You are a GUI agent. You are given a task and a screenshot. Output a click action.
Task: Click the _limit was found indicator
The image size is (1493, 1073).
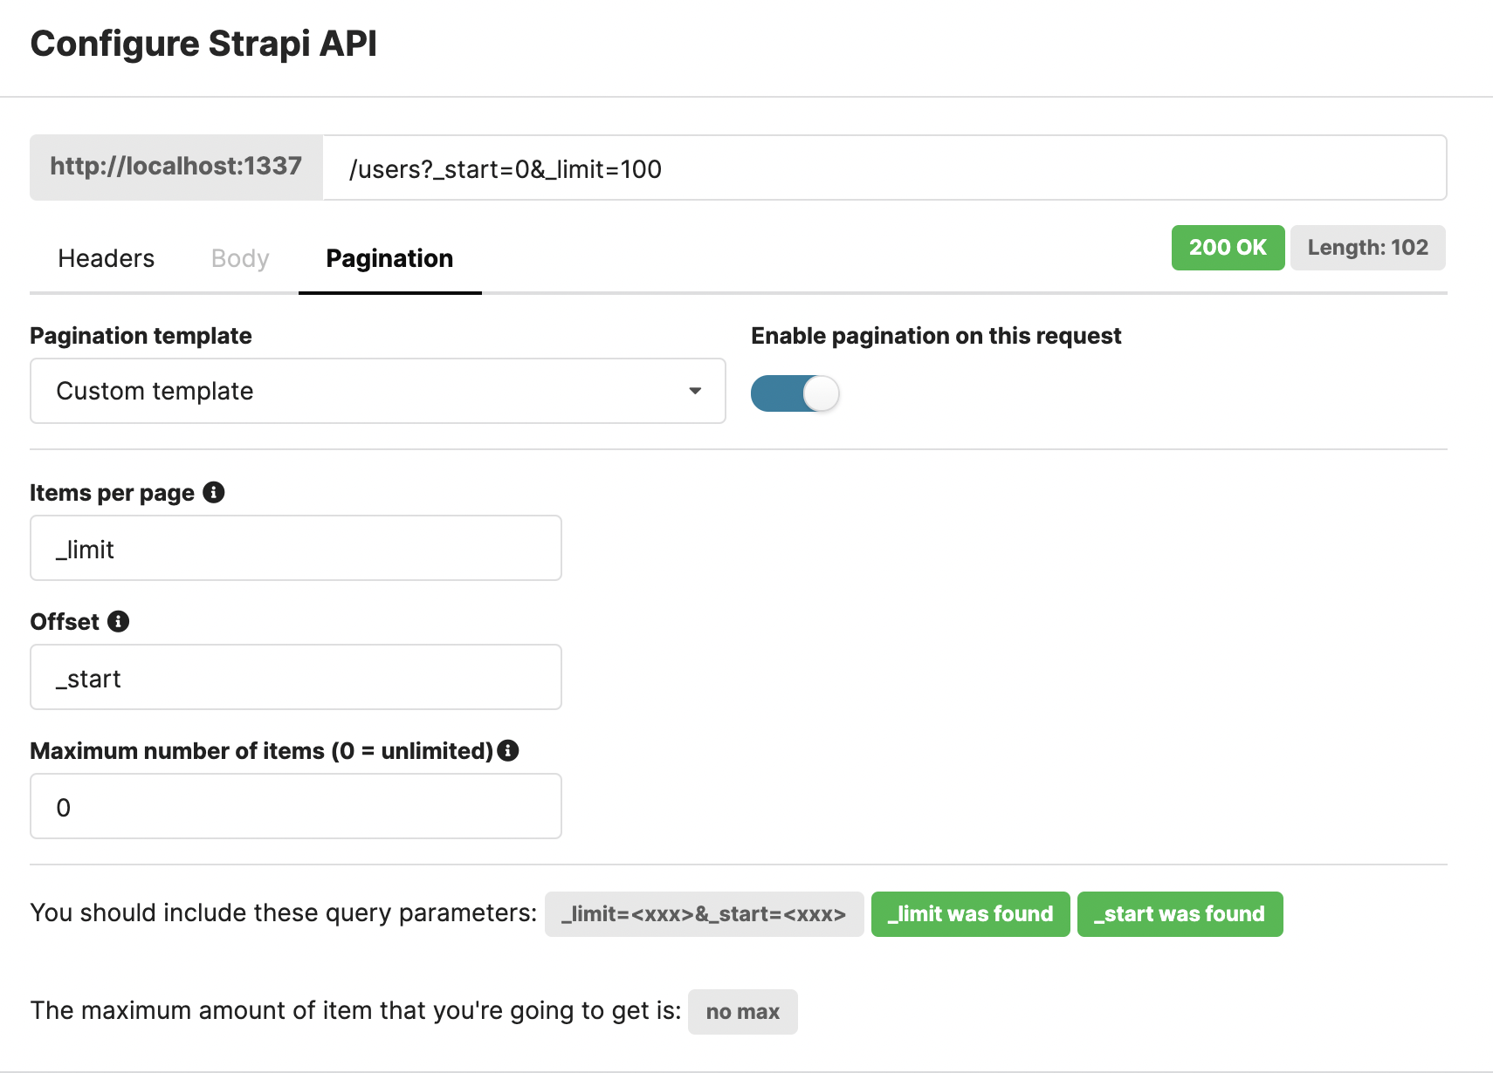point(969,914)
